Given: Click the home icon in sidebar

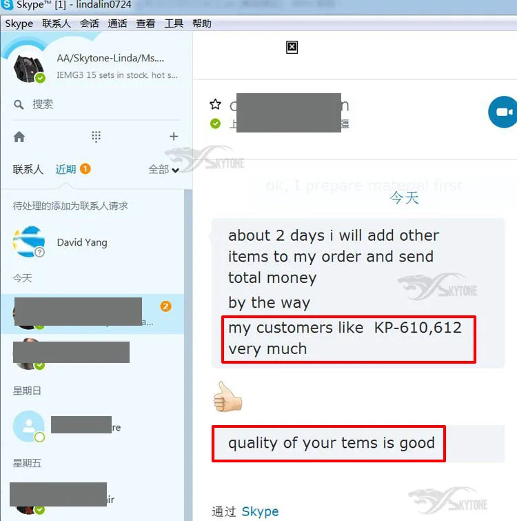Looking at the screenshot, I should tap(19, 137).
